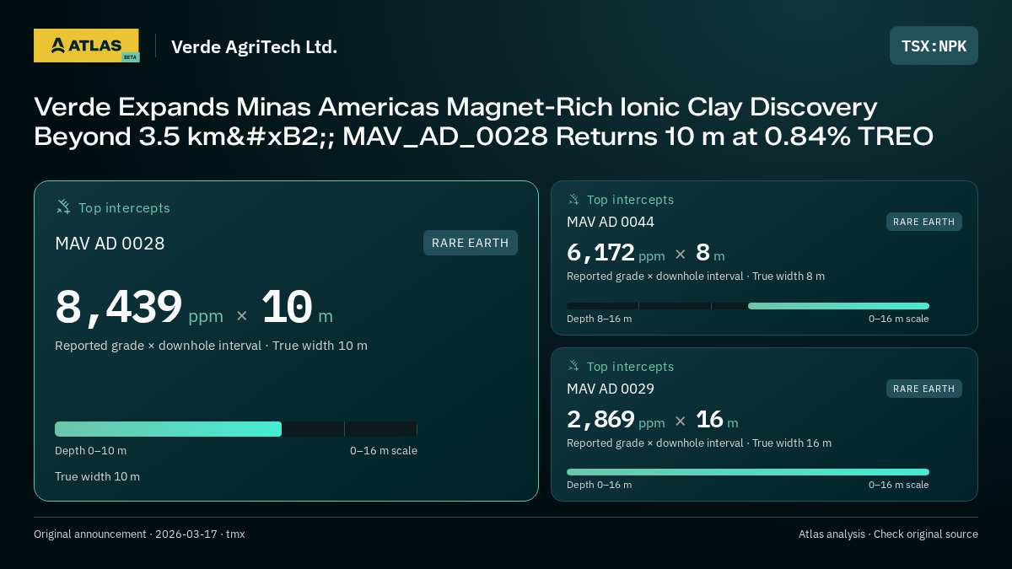
Task: Click the 8,439 ppm grade value
Action: (139, 308)
